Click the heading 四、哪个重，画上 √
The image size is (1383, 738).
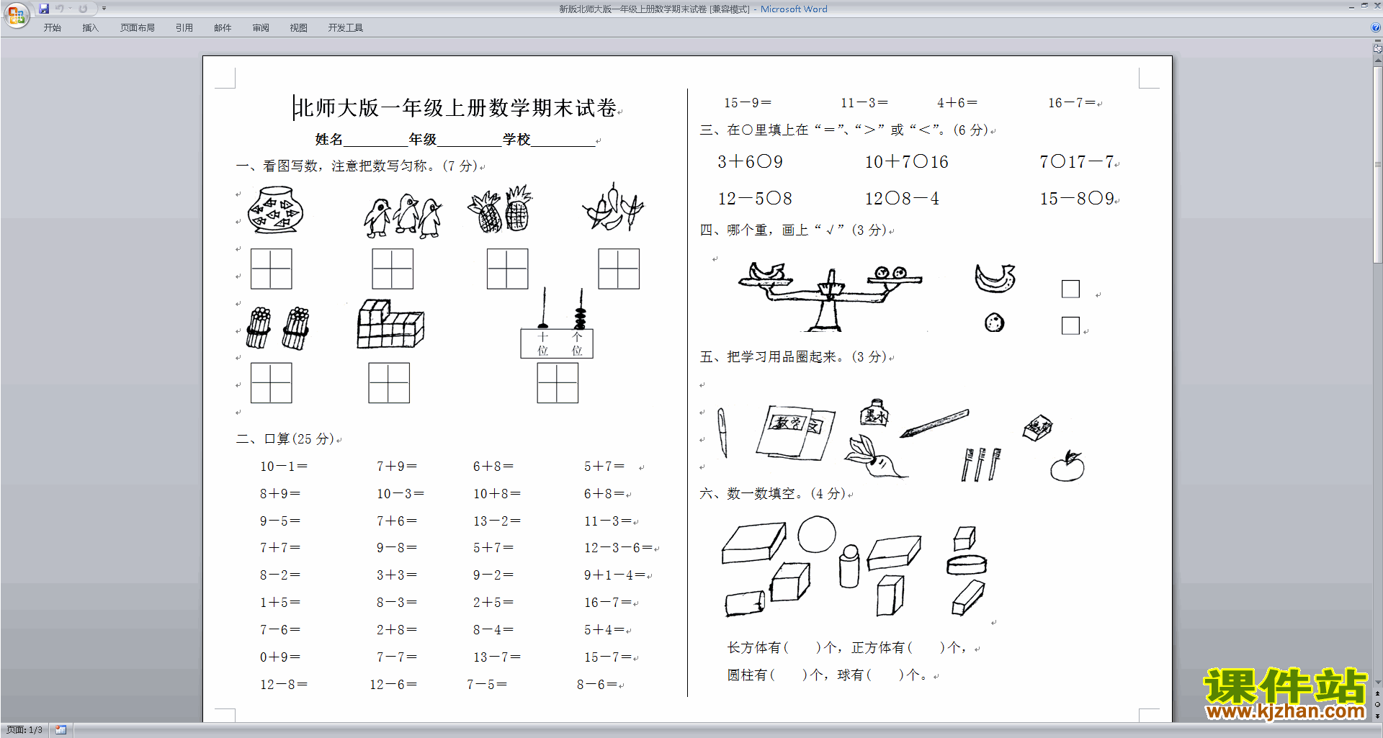(793, 230)
